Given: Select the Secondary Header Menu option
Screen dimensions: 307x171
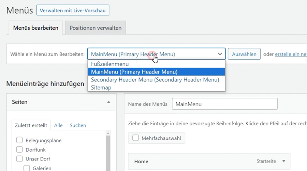Looking at the screenshot, I should pyautogui.click(x=155, y=80).
